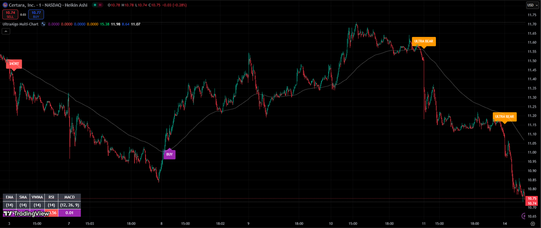Click the VWMA header cell in table

click(x=37, y=197)
